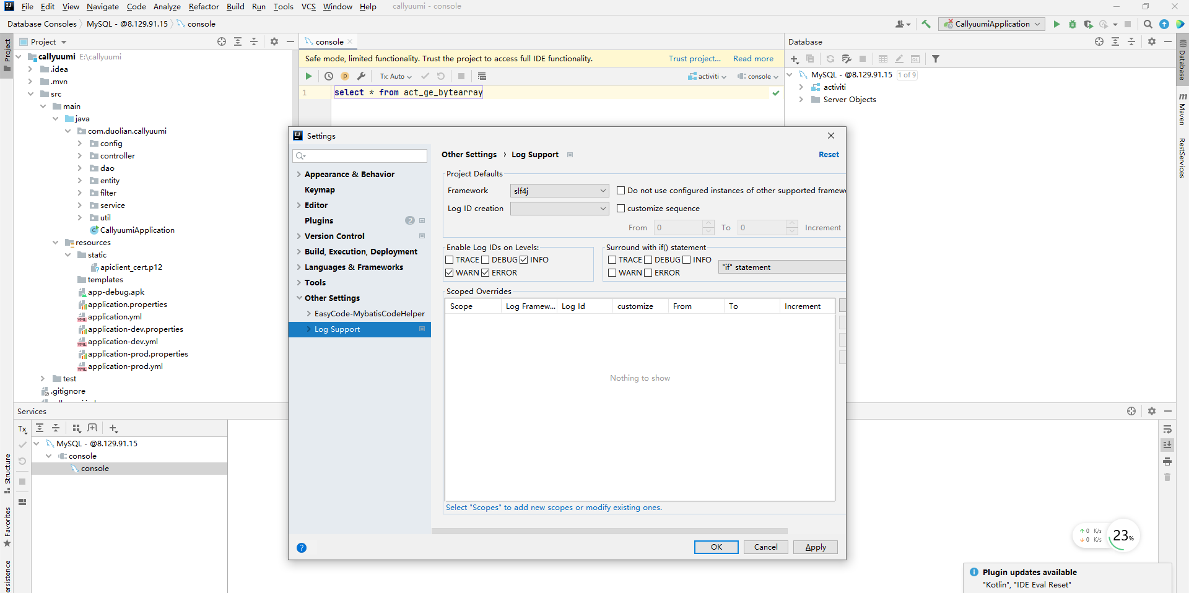Open Database panel gear settings

(x=1152, y=41)
